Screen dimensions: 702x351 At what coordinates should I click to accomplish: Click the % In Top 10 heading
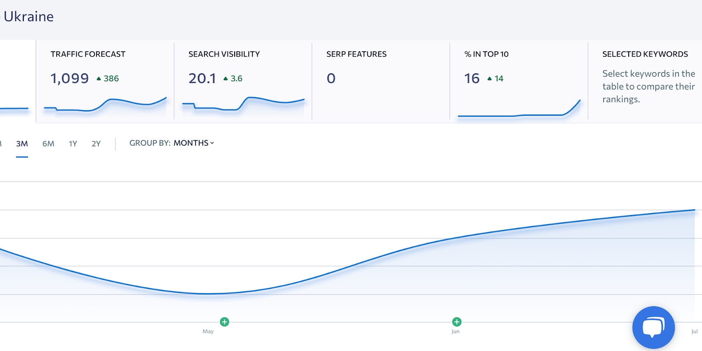point(486,54)
